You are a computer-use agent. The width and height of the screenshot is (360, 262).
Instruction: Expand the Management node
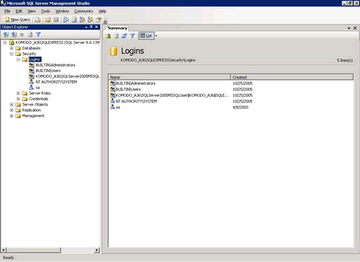click(12, 115)
